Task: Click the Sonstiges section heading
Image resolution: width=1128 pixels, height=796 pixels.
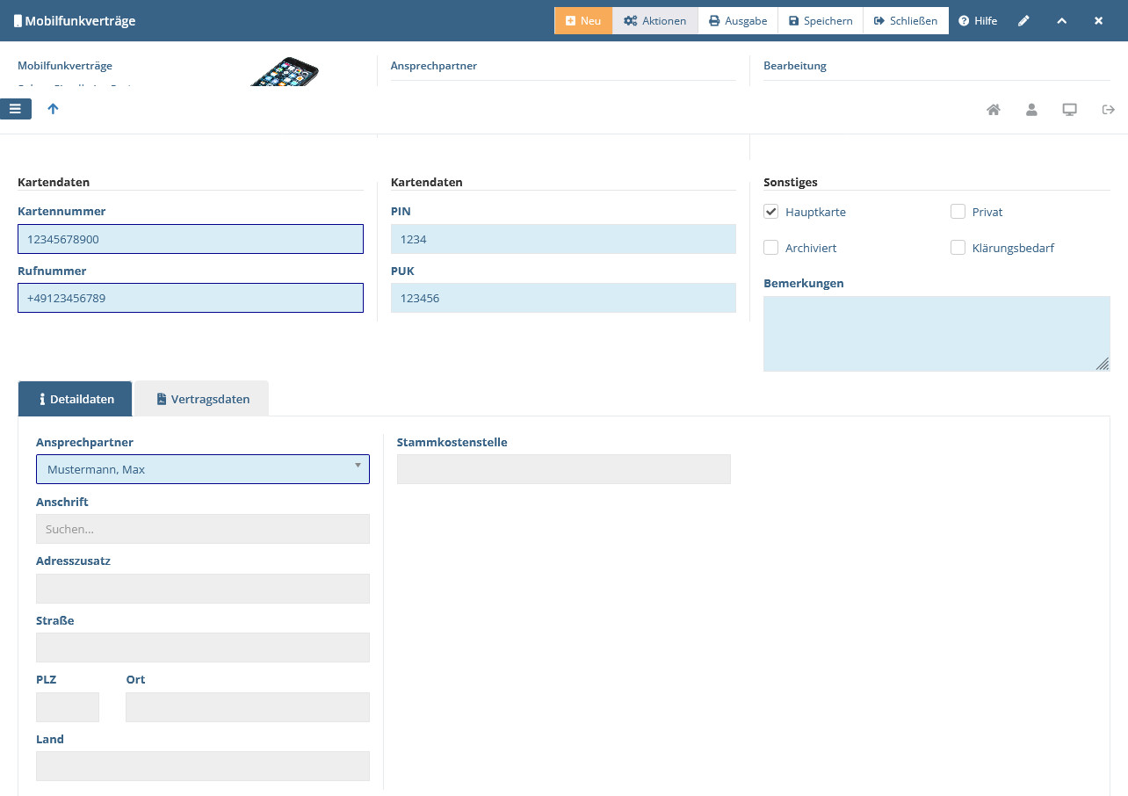Action: (x=791, y=183)
